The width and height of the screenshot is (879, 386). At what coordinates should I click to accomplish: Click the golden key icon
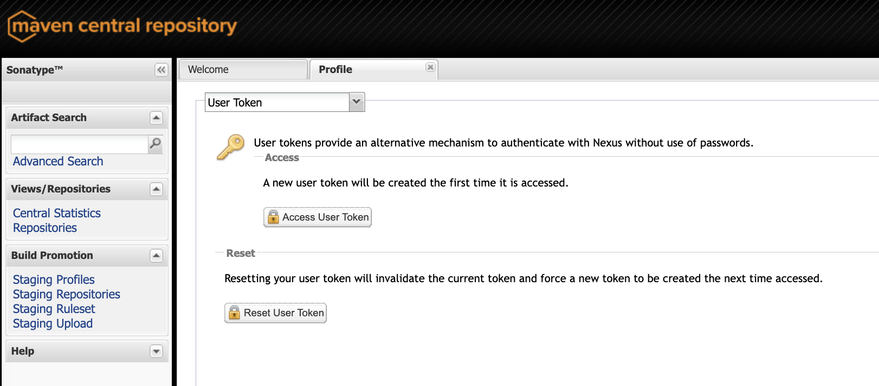[231, 147]
